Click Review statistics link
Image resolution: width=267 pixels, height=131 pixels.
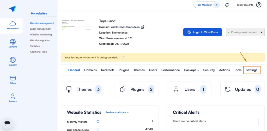point(117,112)
